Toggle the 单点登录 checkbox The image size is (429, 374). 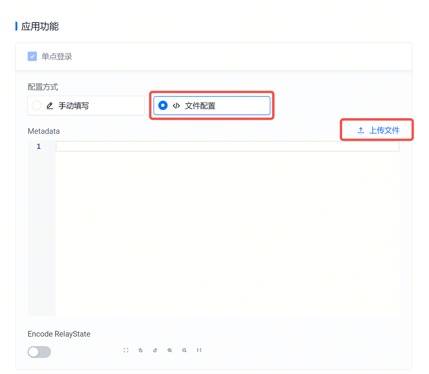(x=32, y=56)
